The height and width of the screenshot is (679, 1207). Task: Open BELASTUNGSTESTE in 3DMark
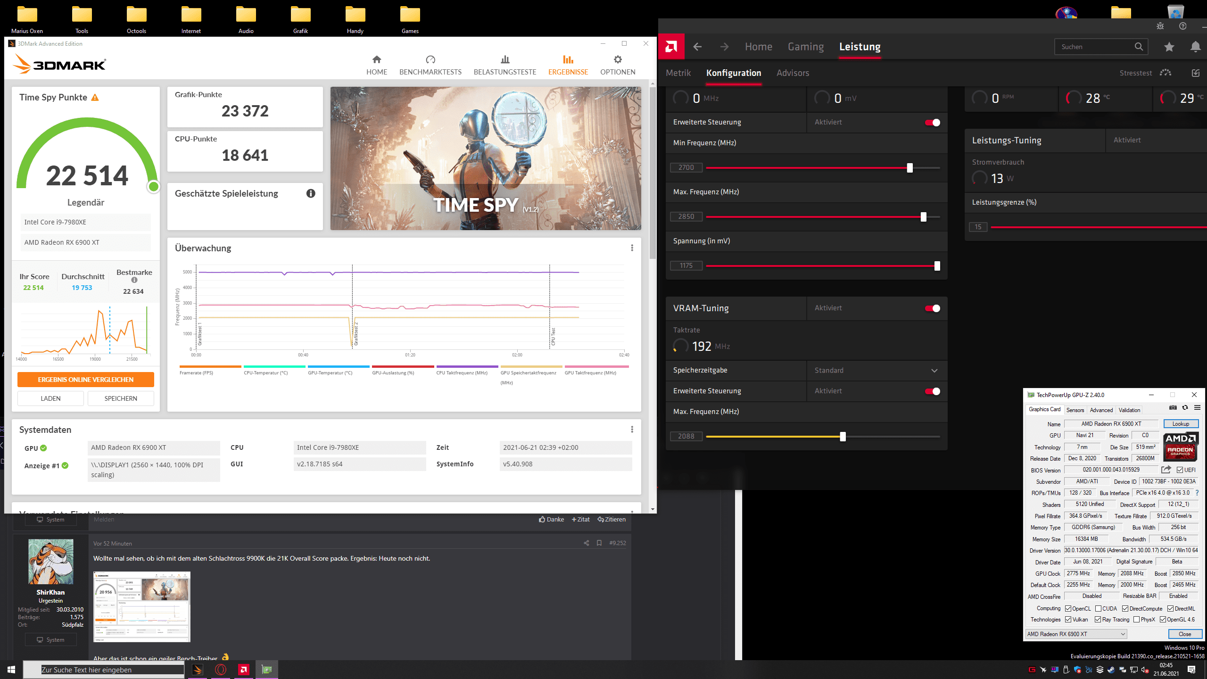pos(504,65)
